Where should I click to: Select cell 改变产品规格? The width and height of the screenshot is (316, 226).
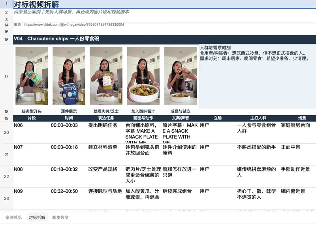click(x=106, y=177)
